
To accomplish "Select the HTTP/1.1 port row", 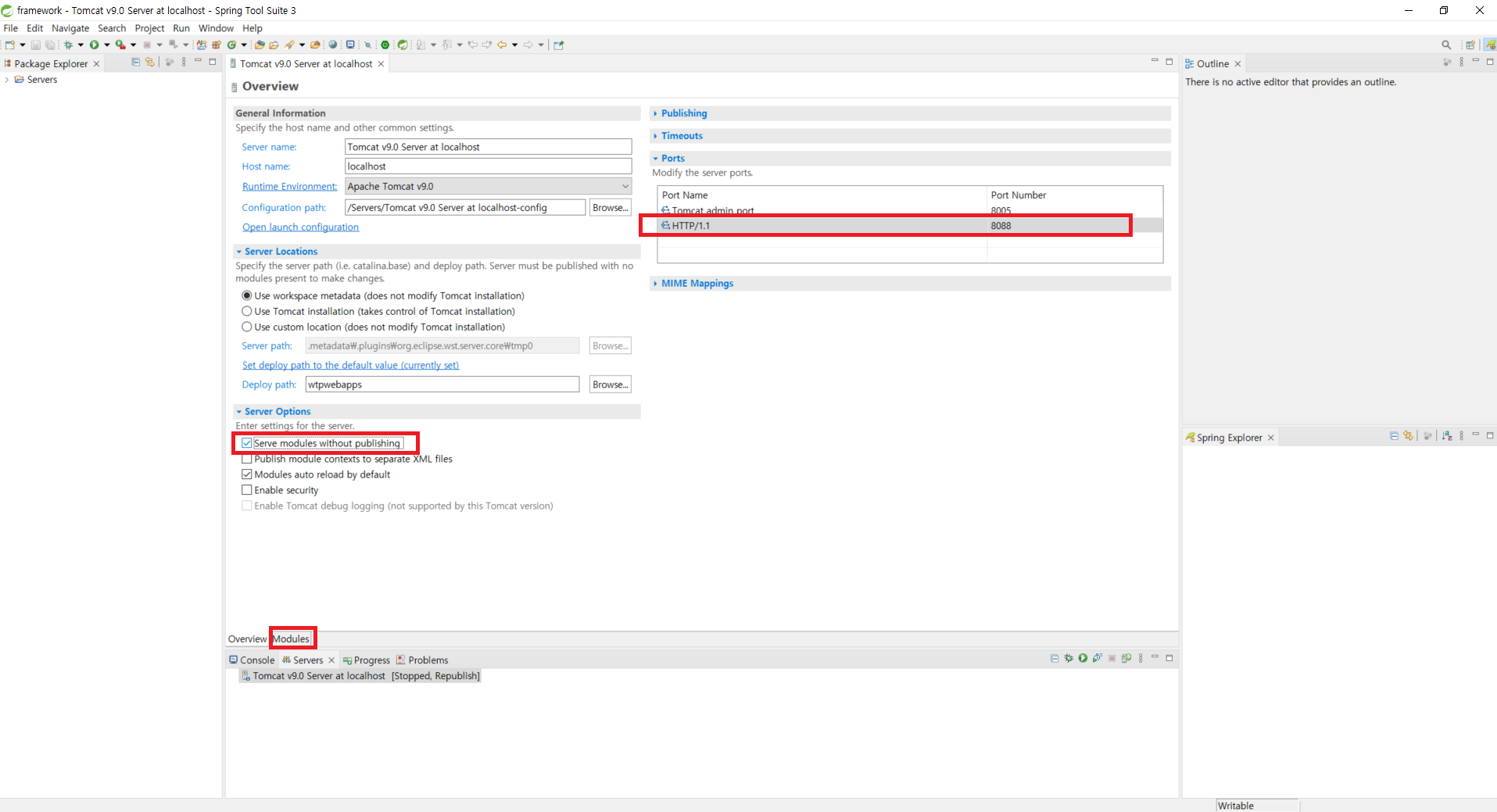I will (910, 225).
